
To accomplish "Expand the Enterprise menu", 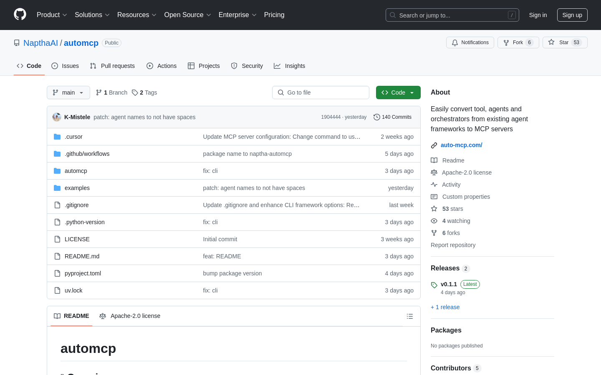I will click(x=237, y=15).
